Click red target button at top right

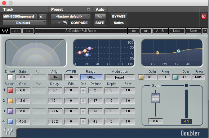(204, 16)
